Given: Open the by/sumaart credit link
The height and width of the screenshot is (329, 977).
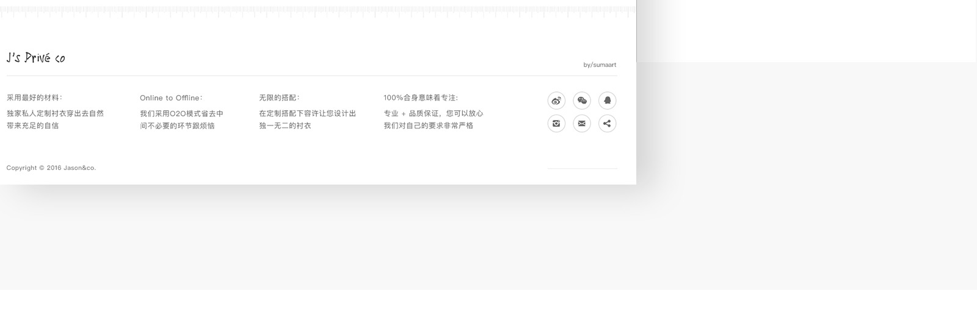Looking at the screenshot, I should tap(600, 65).
